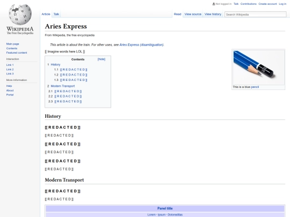Hide the Contents table

pos(102,59)
